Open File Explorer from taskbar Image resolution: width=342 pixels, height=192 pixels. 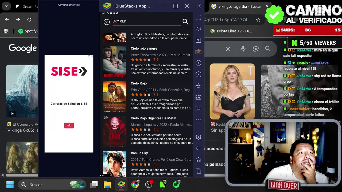pos(107,185)
